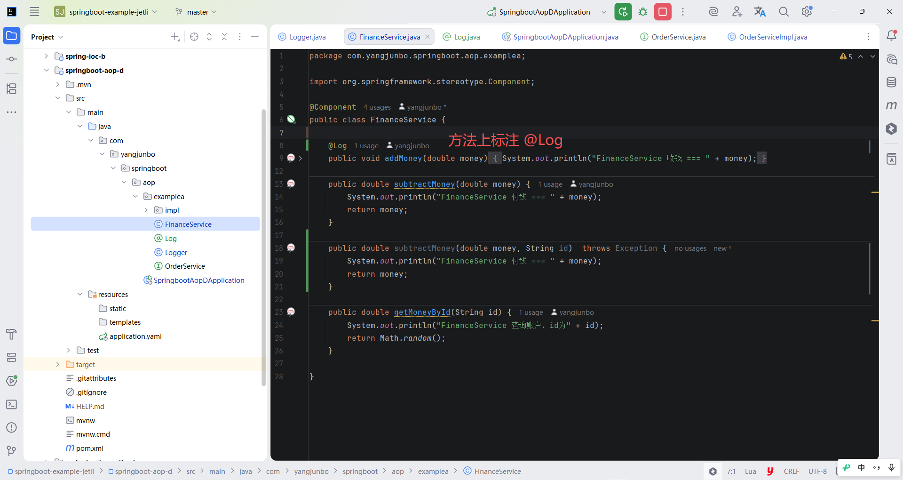Click the '4 usages' hint
This screenshot has height=480, width=903.
point(377,107)
